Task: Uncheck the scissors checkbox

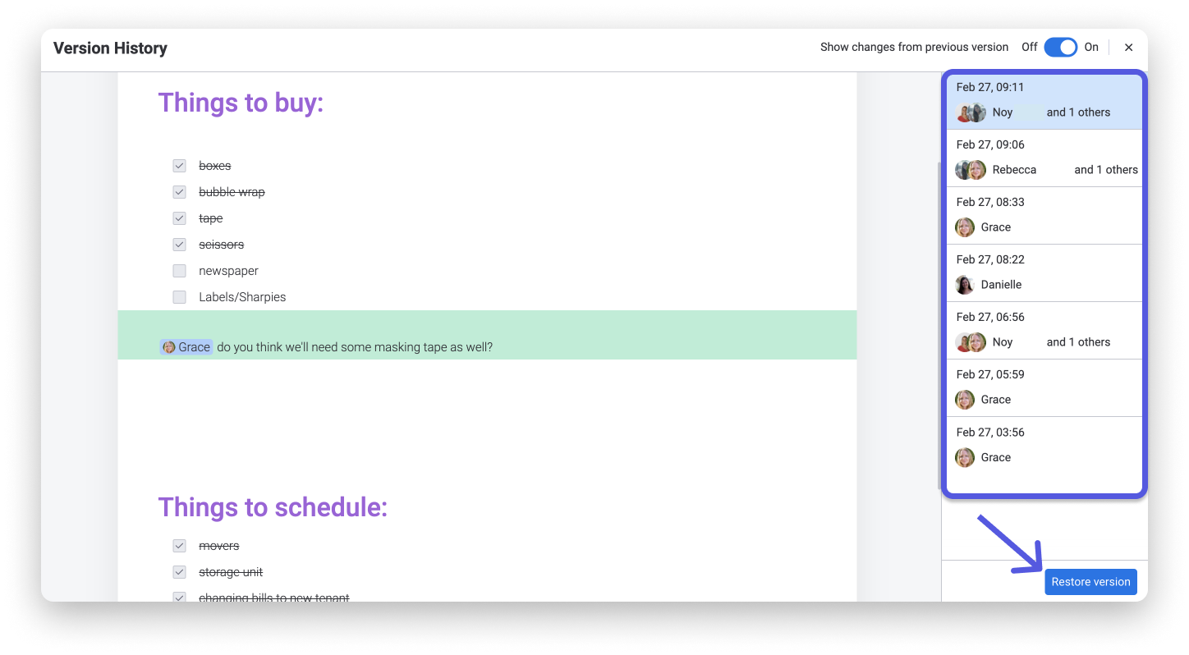Action: tap(179, 245)
